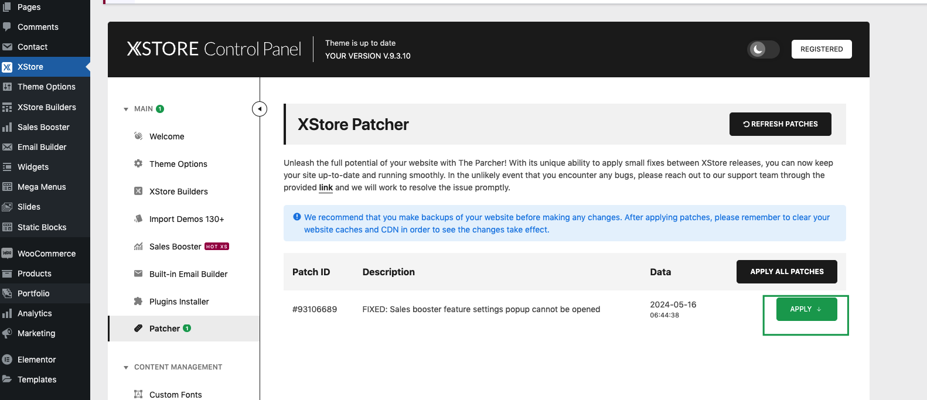The height and width of the screenshot is (400, 927).
Task: Click the Marketing megaphone icon
Action: 7,333
